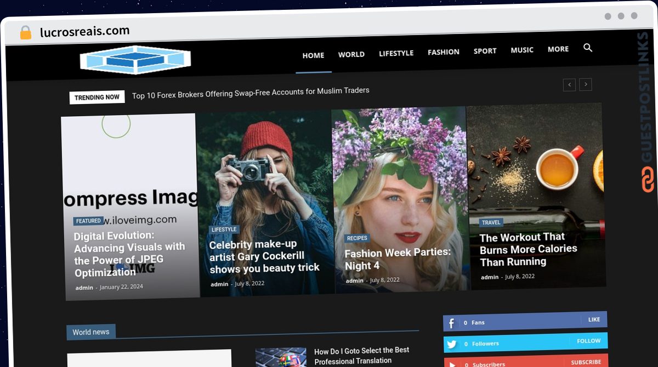Select the RECIPES category tag
Viewport: 658px width, 367px height.
coord(357,238)
